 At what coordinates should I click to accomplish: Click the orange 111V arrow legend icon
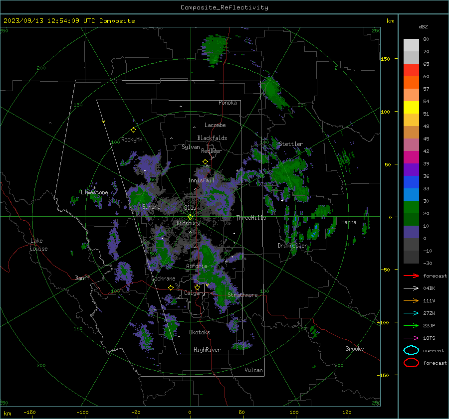pyautogui.click(x=411, y=300)
